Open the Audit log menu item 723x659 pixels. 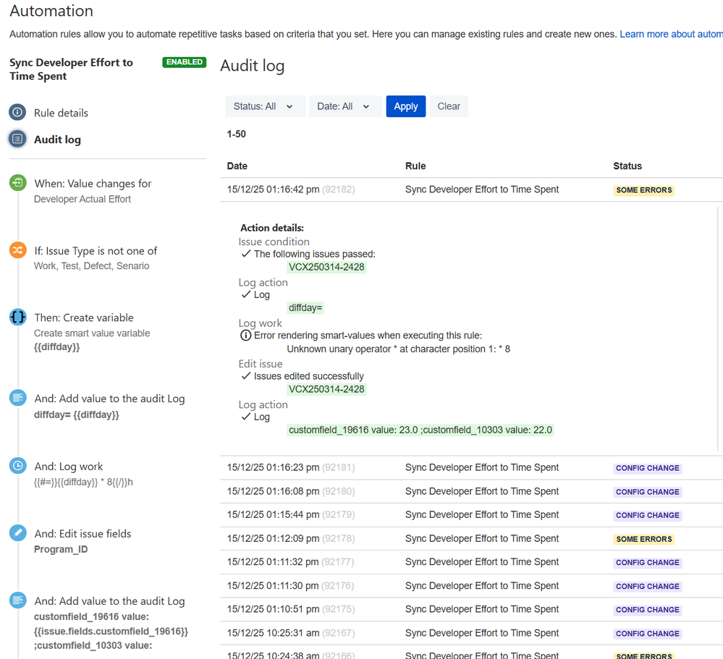click(x=57, y=140)
